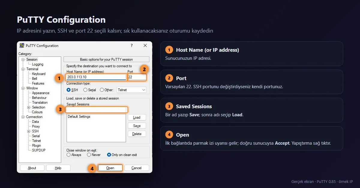Viewport: 360px width, 188px height.
Task: Open the Rlogin category
Action: [36, 146]
